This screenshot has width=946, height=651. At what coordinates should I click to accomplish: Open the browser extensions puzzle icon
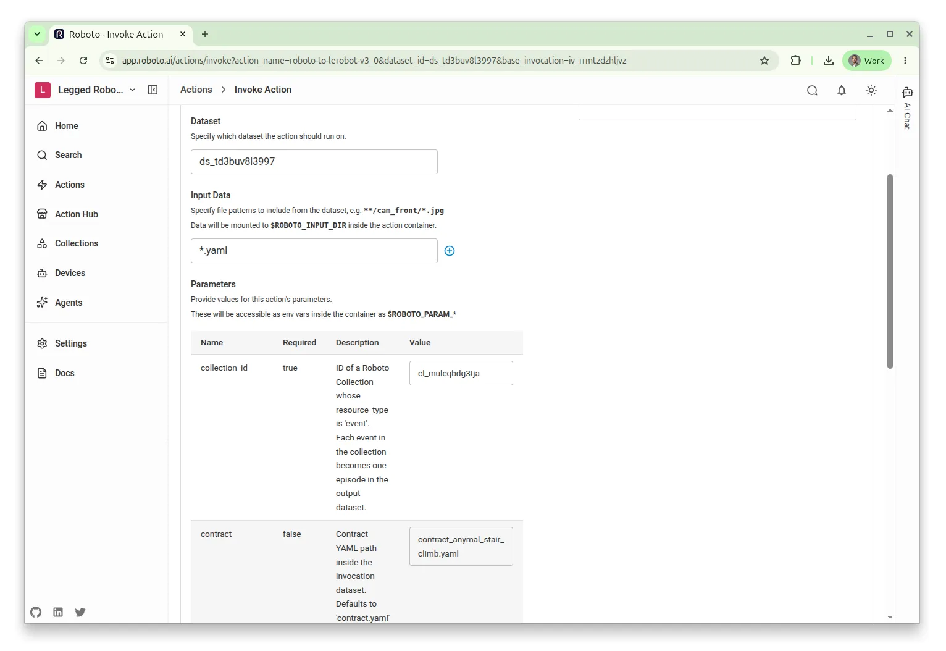coord(795,61)
